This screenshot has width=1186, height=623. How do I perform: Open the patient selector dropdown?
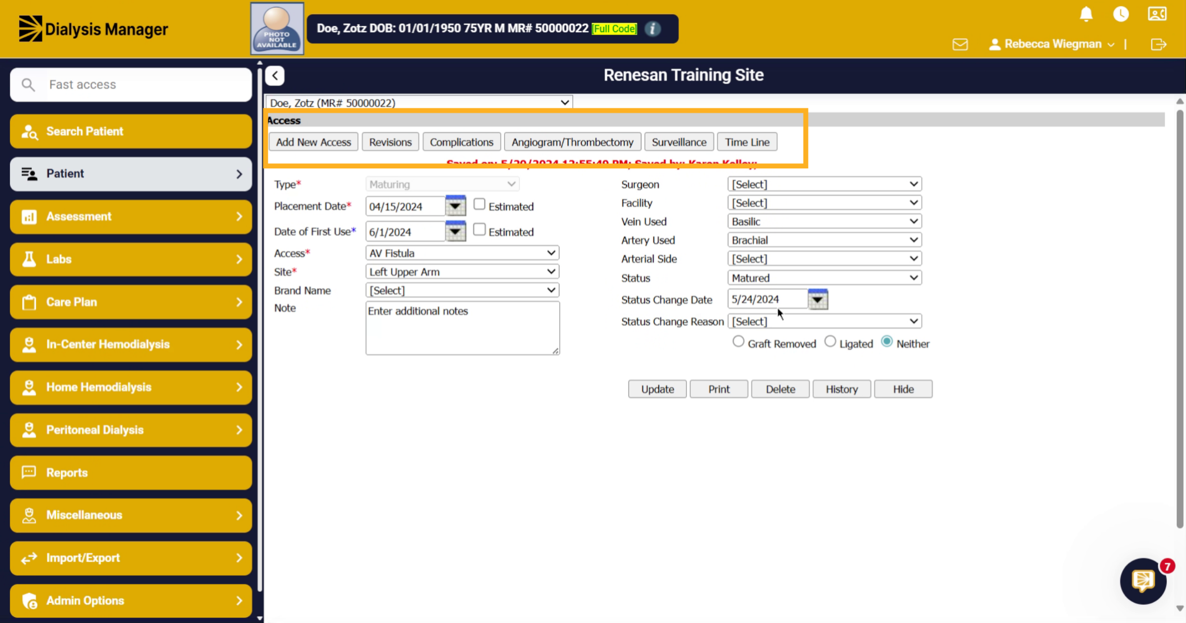(x=419, y=102)
